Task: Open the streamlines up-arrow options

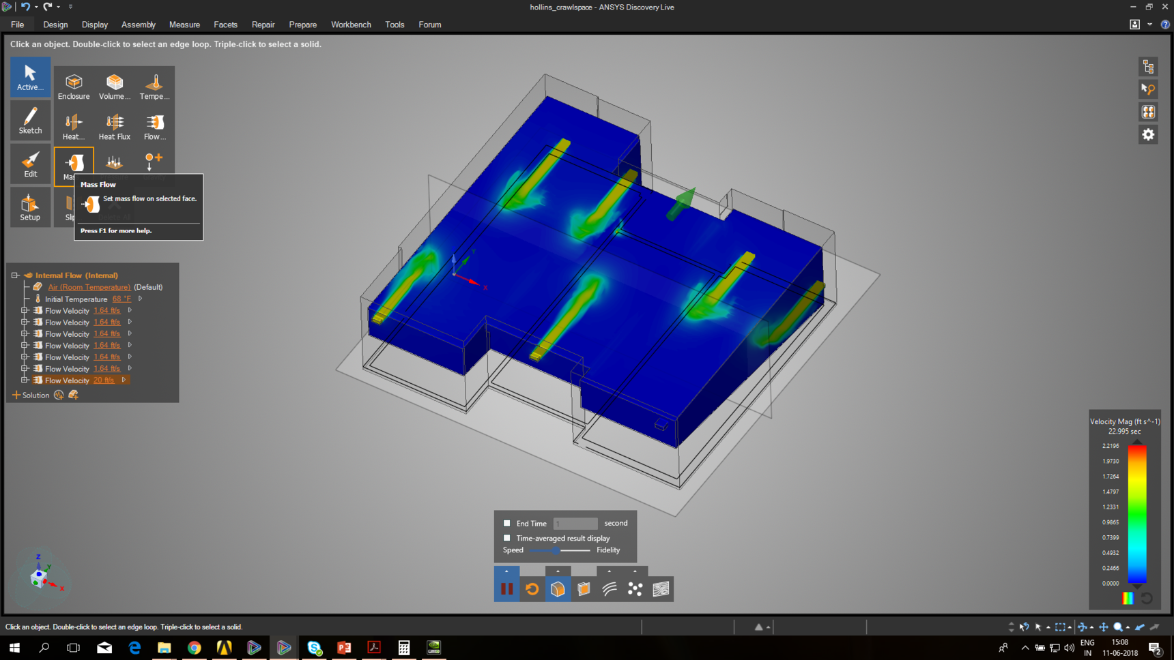Action: (610, 571)
